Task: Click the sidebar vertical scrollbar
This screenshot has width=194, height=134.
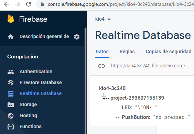Action: [x=86, y=81]
